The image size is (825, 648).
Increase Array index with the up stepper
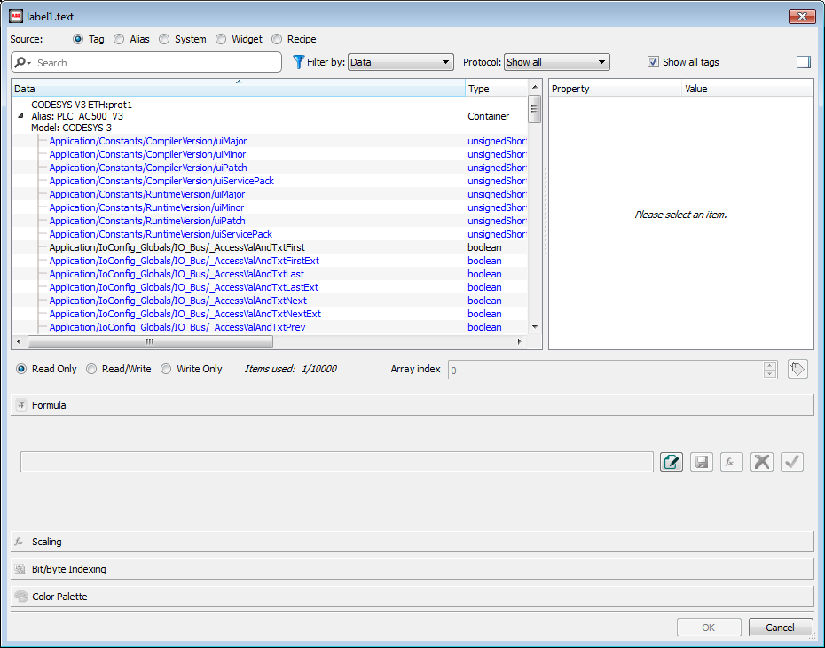click(x=768, y=365)
